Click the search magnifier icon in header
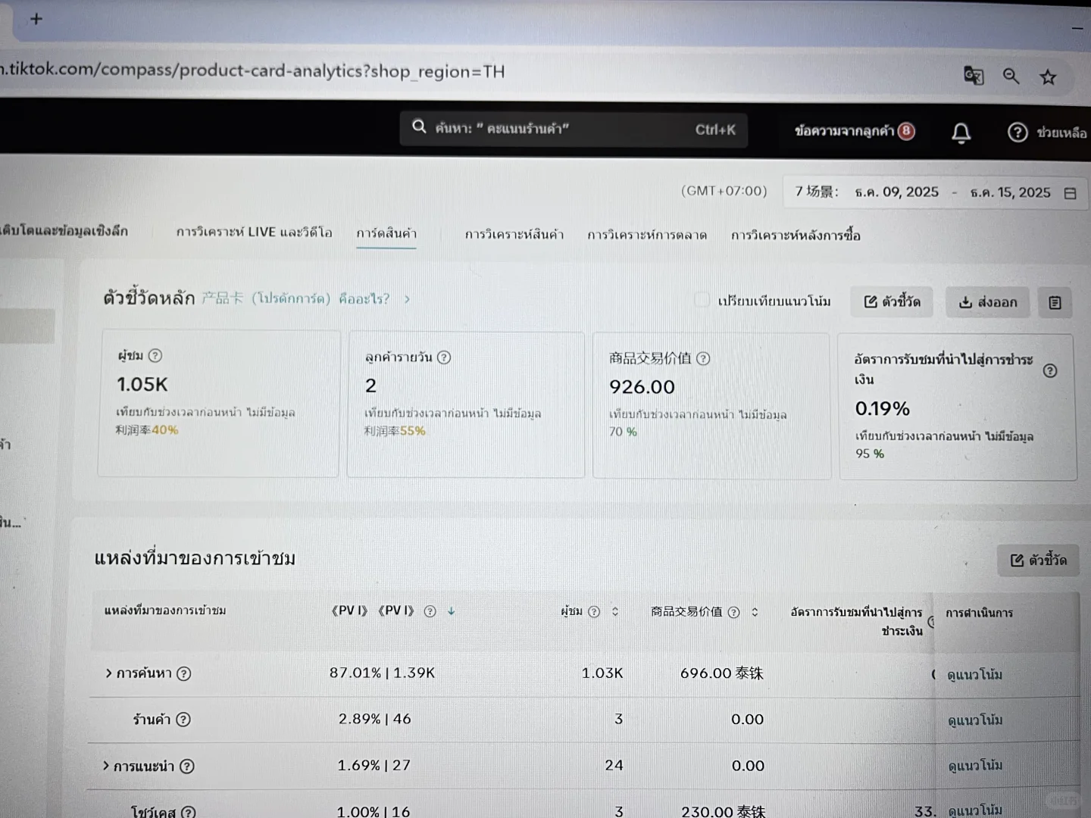 click(419, 126)
